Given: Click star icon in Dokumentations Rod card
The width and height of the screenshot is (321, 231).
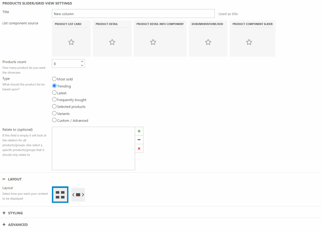Looking at the screenshot, I should (208, 42).
